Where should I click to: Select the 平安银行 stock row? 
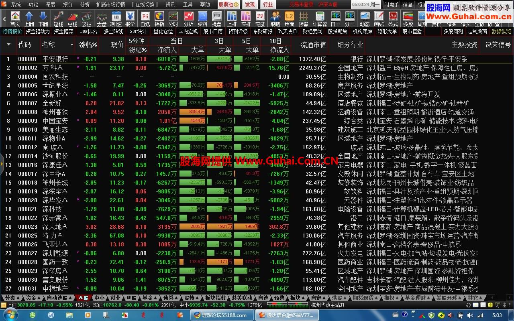coord(257,59)
